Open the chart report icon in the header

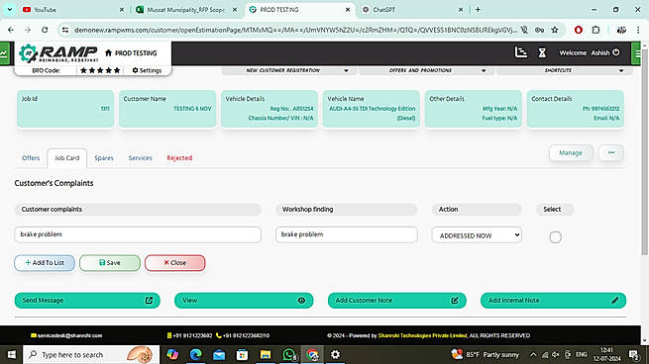click(x=521, y=52)
